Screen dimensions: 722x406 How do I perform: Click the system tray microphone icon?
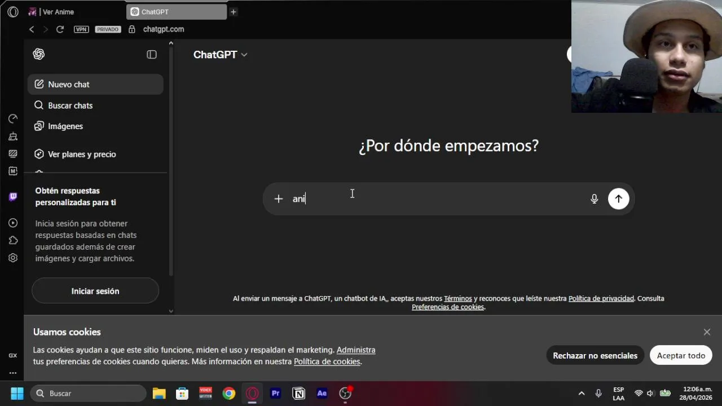[598, 394]
